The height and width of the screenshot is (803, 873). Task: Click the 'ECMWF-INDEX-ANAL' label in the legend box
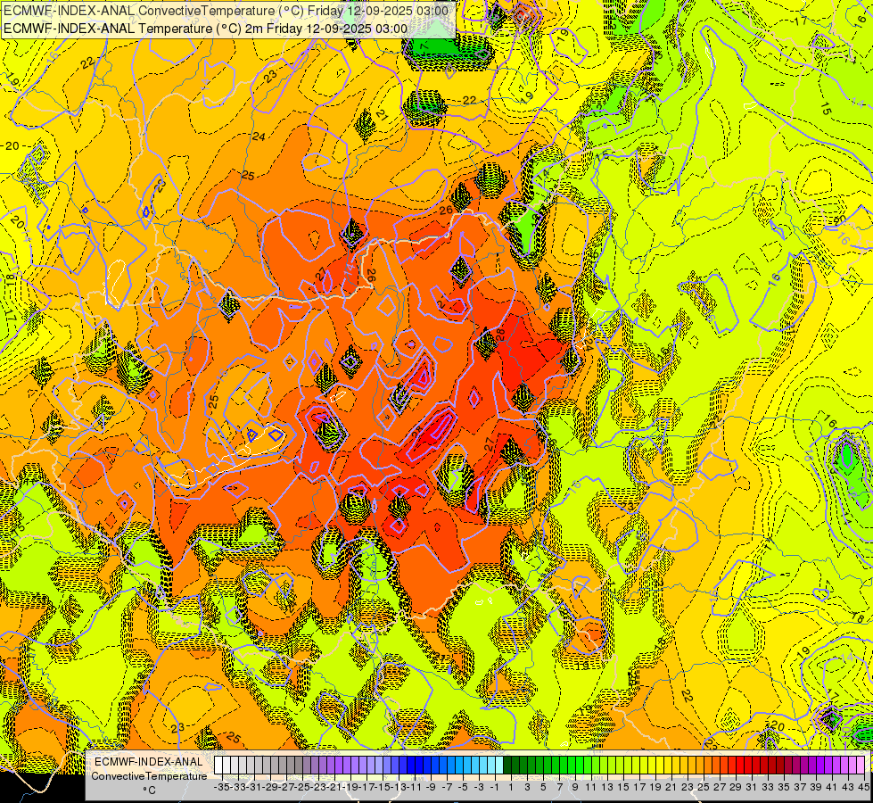(149, 762)
